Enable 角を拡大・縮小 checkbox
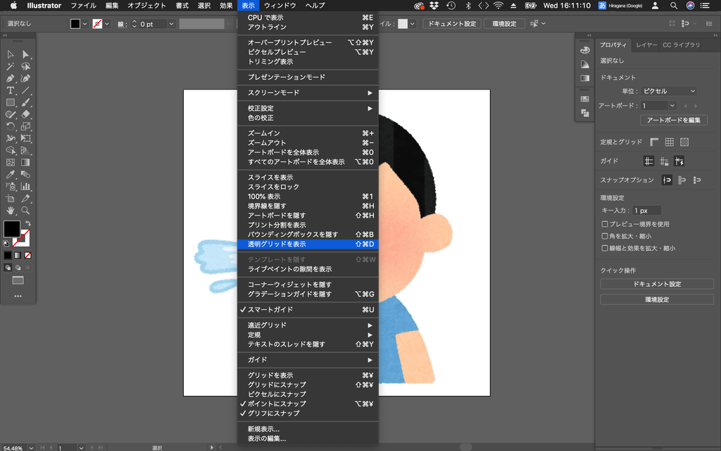 (x=605, y=236)
